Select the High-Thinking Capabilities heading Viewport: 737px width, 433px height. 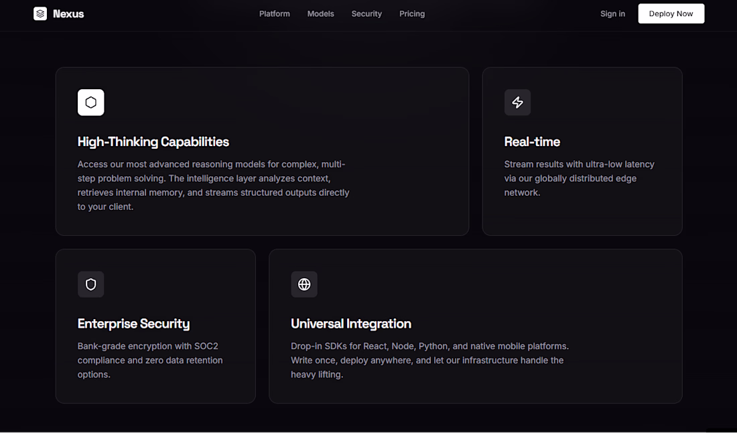153,142
